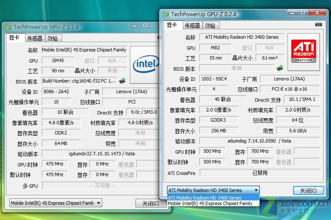The width and height of the screenshot is (331, 220).
Task: Click the Mobile Intel(R) 45 Express name field
Action: 84,50
